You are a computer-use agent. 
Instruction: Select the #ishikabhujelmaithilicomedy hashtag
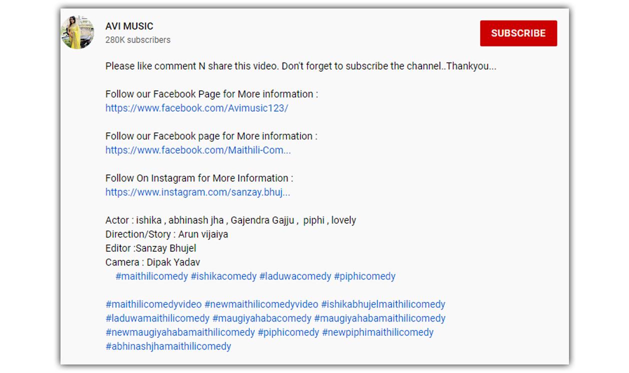(383, 304)
